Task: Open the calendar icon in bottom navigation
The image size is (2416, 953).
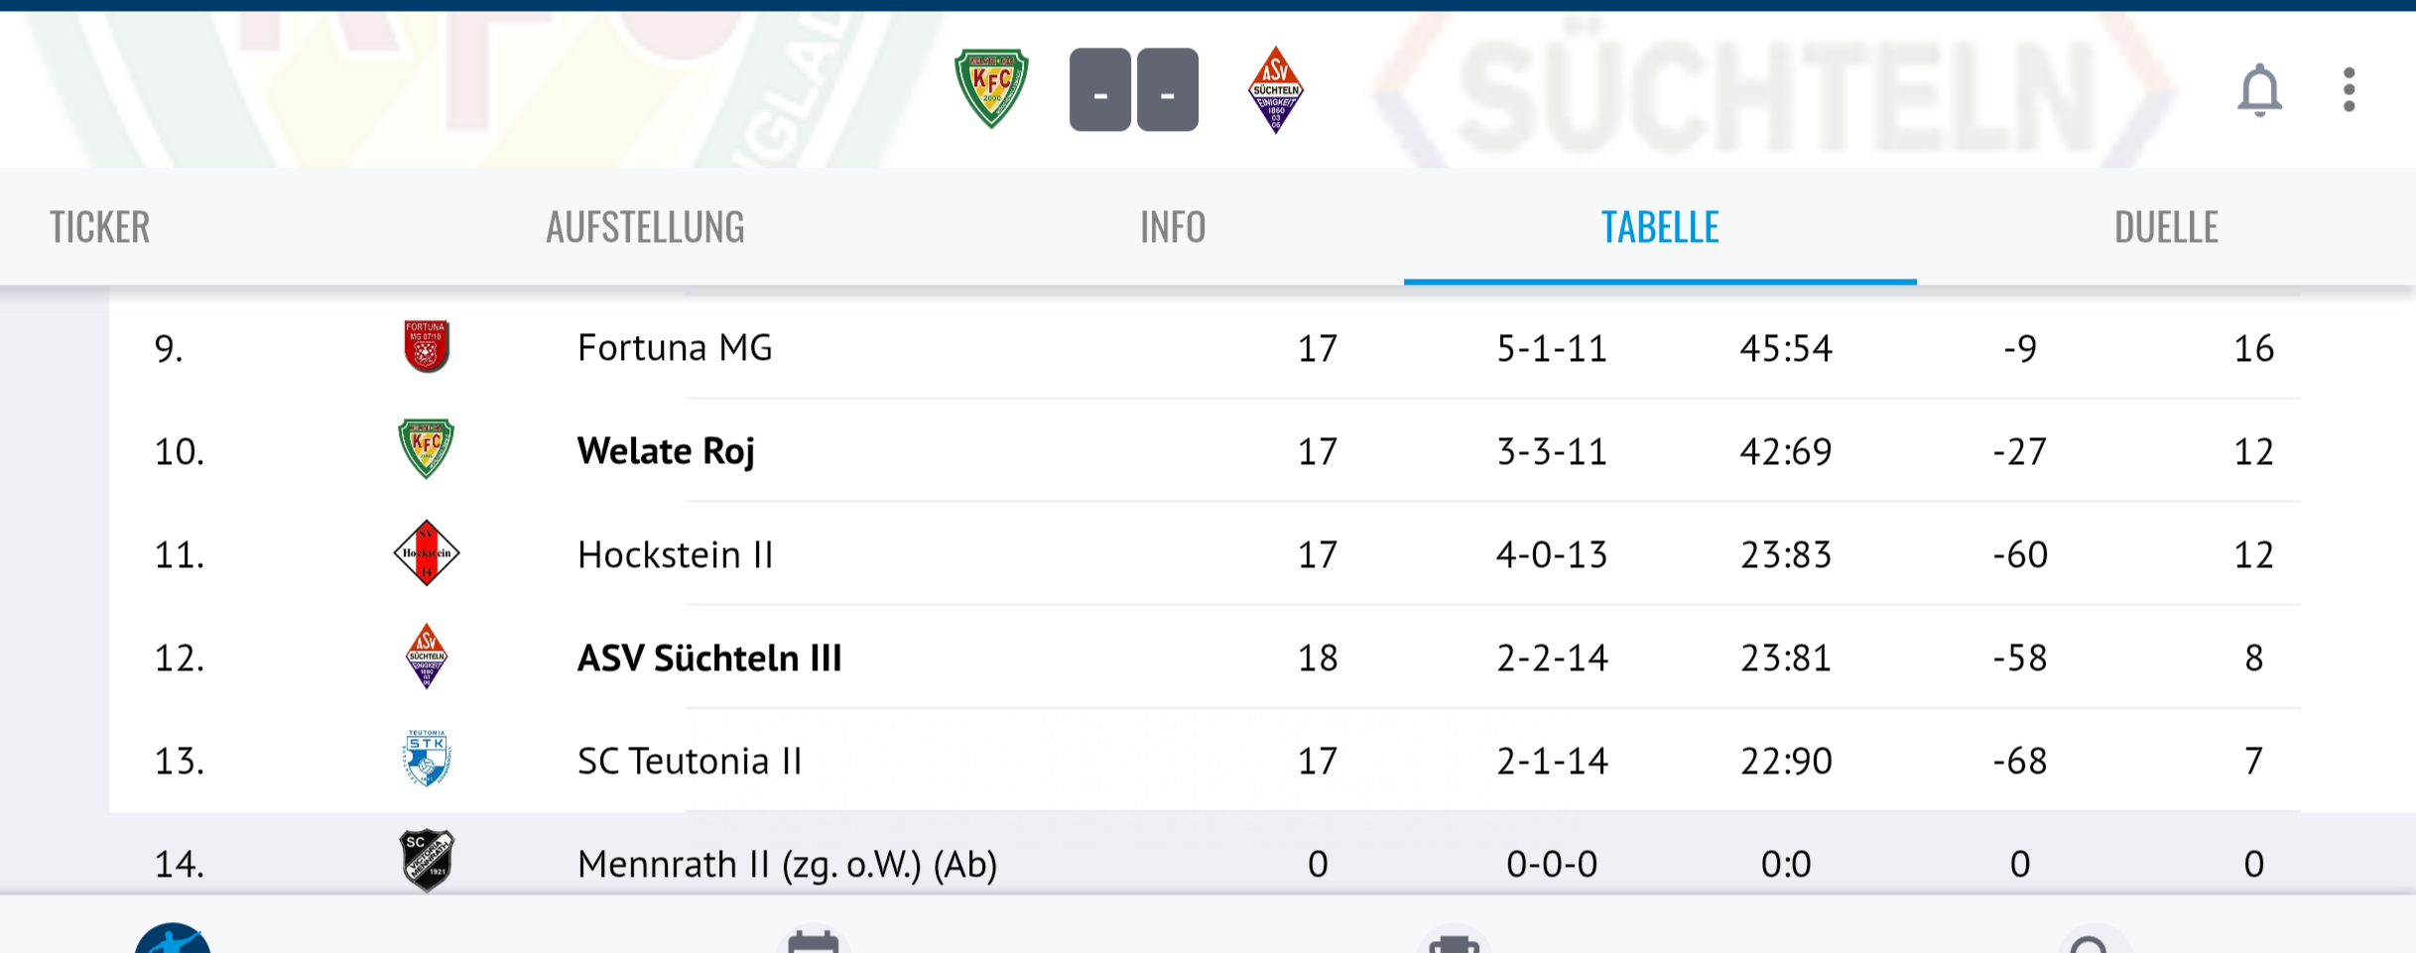Action: (x=813, y=940)
